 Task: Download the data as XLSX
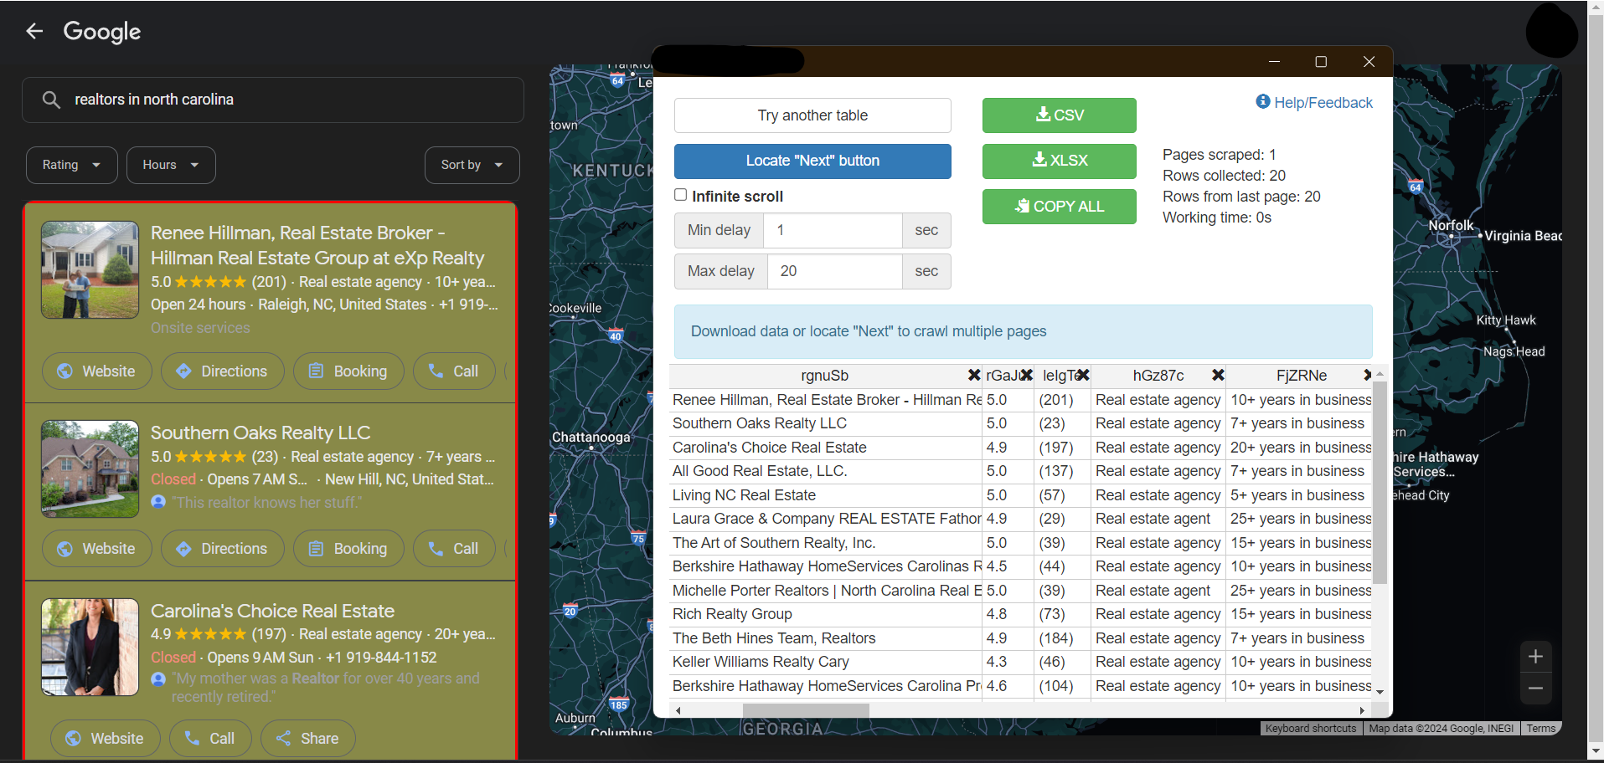[x=1059, y=161]
